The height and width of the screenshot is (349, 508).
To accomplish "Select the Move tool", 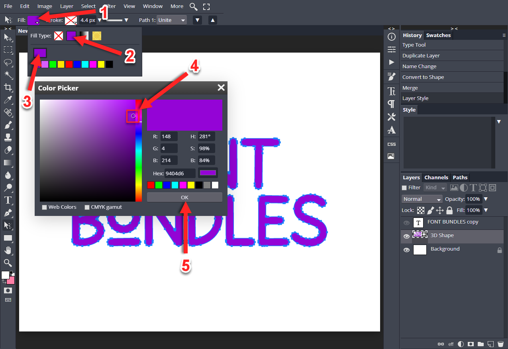I will pyautogui.click(x=8, y=37).
